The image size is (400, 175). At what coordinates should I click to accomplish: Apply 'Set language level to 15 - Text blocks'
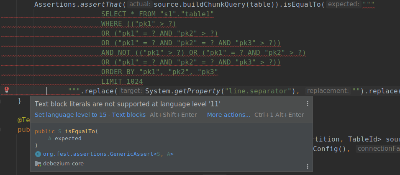coord(90,115)
